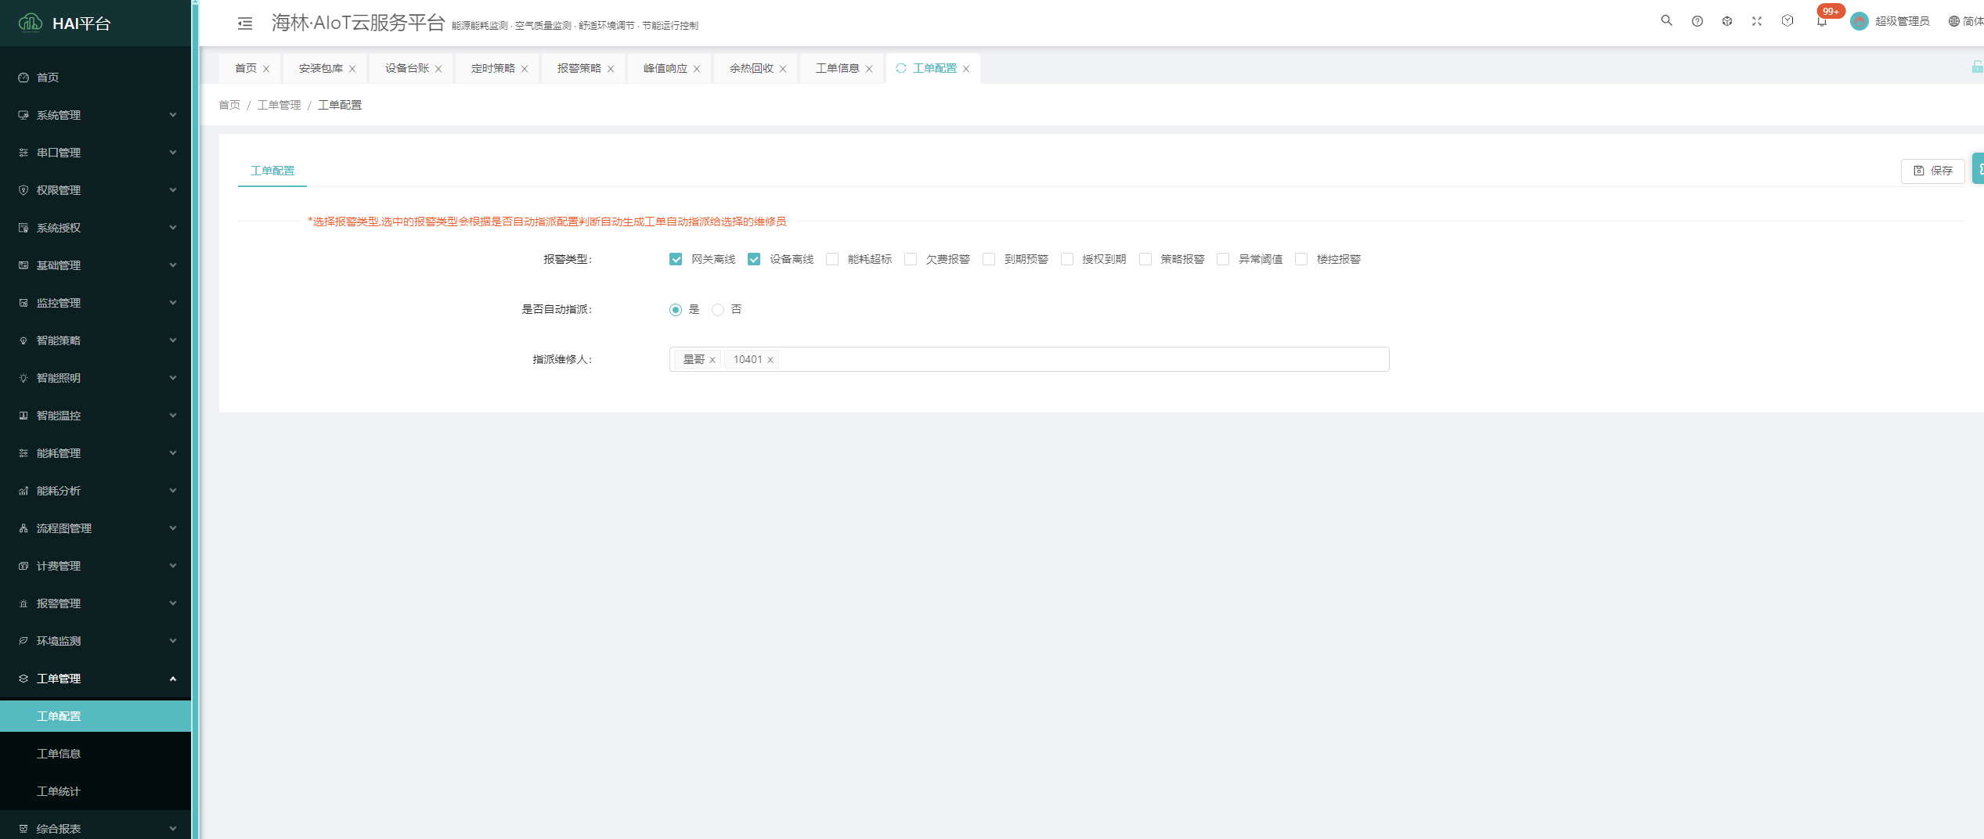Select 否 for auto-assign
Image resolution: width=1984 pixels, height=839 pixels.
[718, 310]
